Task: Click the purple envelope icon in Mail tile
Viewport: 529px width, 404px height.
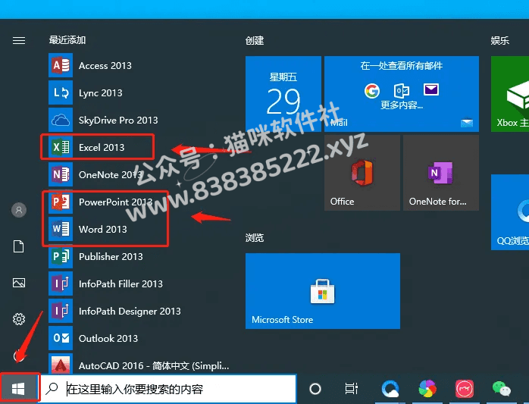Action: [x=430, y=89]
